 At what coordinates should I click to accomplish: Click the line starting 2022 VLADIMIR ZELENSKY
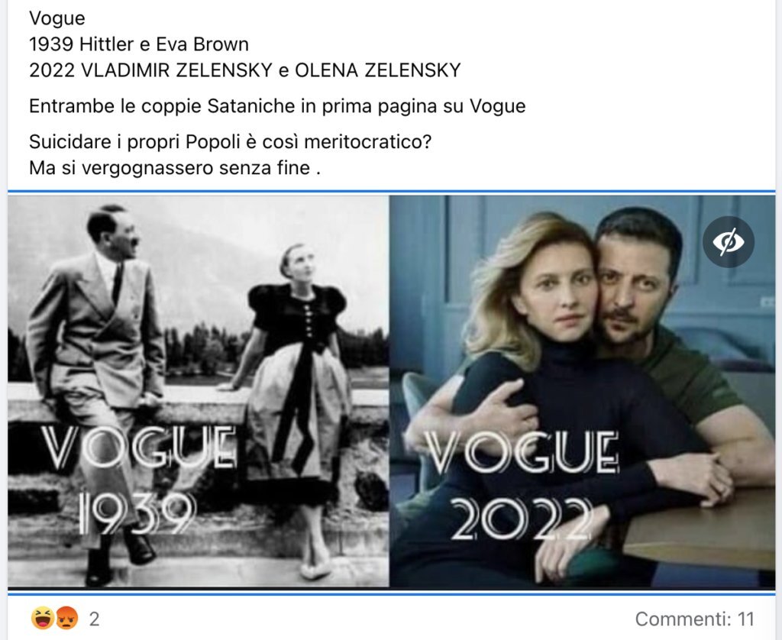tap(245, 70)
